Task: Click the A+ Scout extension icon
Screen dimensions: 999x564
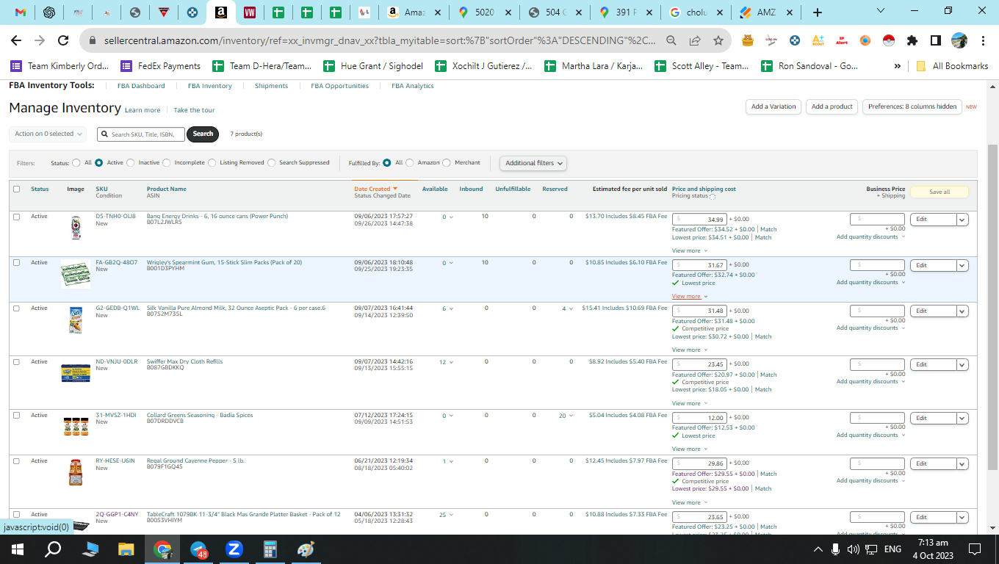Action: (818, 40)
